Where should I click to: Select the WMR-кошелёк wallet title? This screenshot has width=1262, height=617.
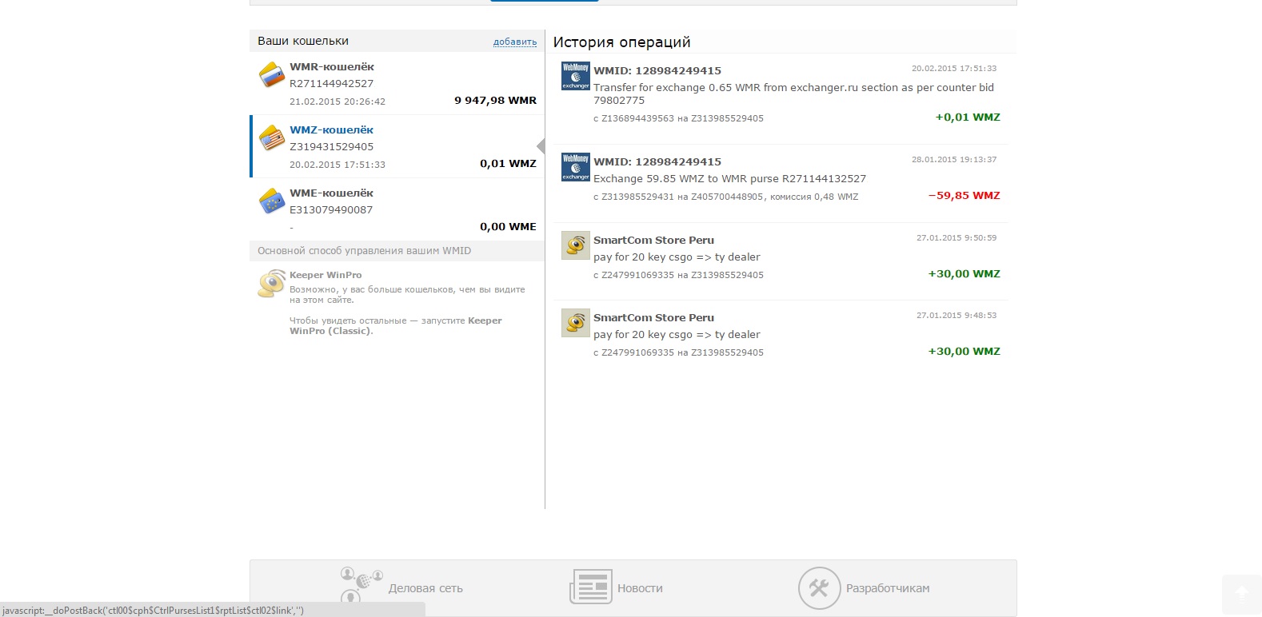coord(332,67)
